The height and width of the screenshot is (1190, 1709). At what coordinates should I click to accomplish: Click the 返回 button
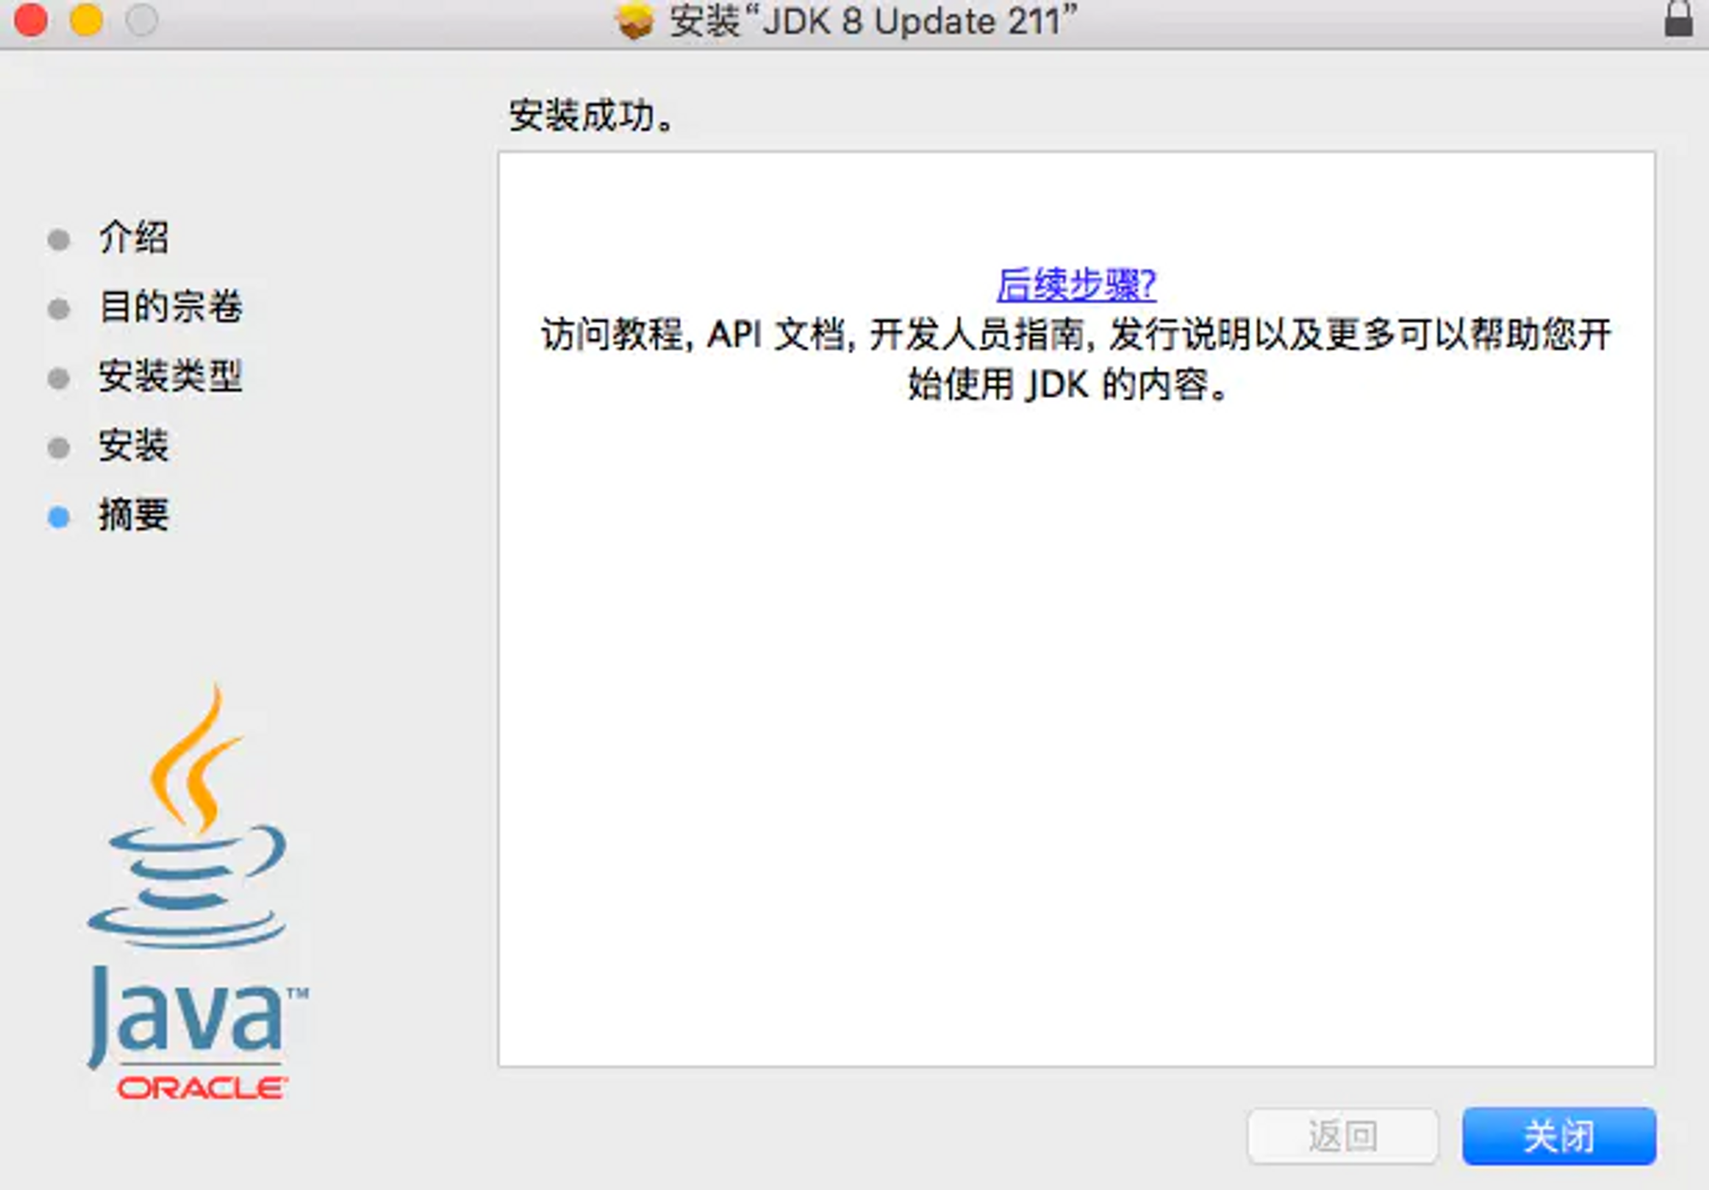point(1343,1136)
